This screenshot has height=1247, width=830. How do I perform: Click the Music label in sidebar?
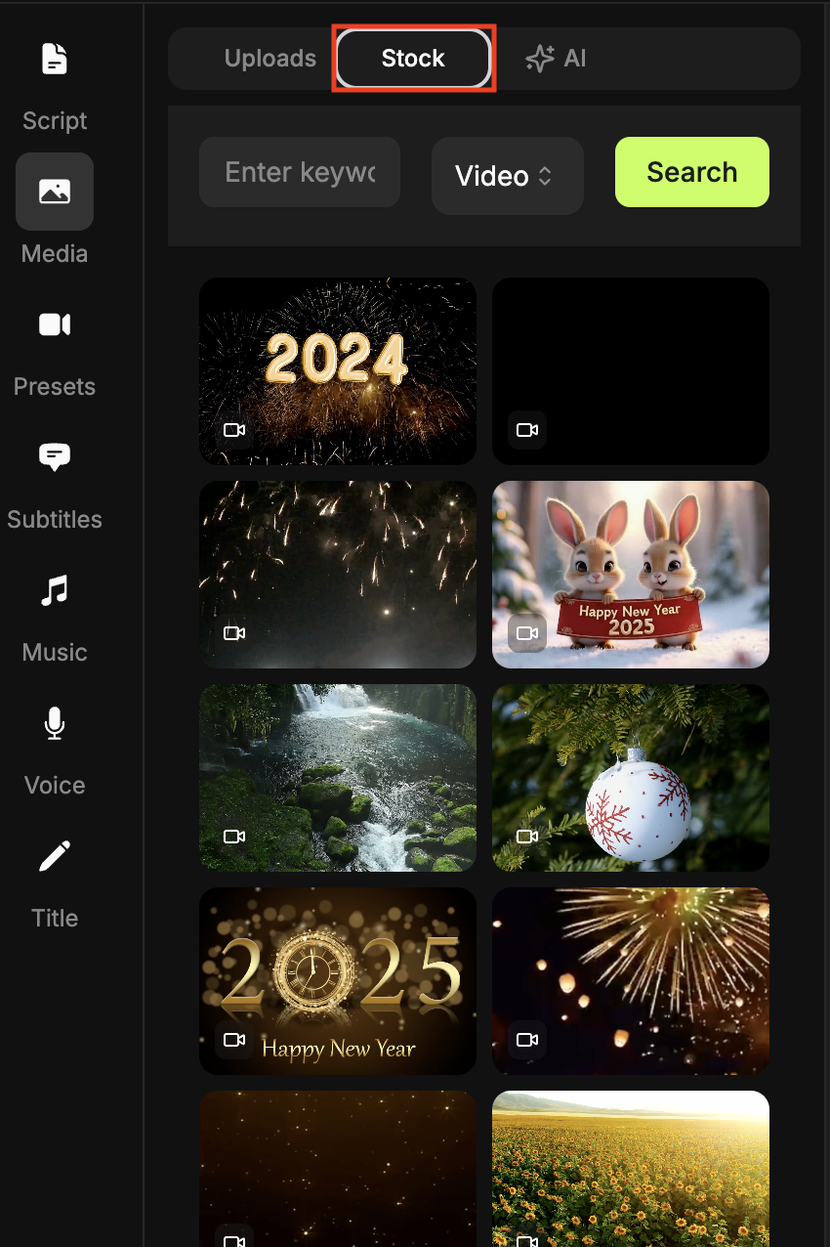55,653
